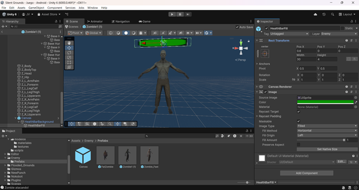The image size is (359, 190).
Task: Click the Play button
Action: tap(172, 14)
